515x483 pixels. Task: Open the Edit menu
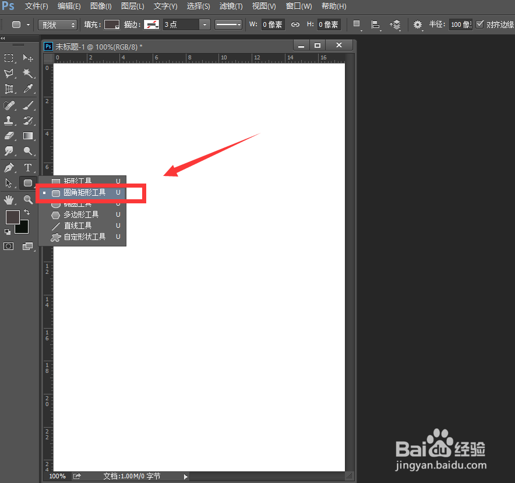tap(69, 6)
